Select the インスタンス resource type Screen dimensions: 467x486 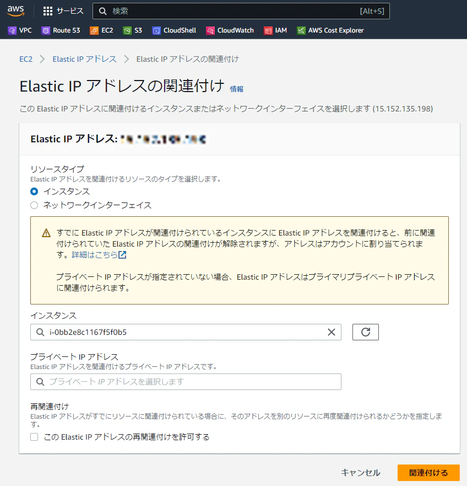point(34,191)
